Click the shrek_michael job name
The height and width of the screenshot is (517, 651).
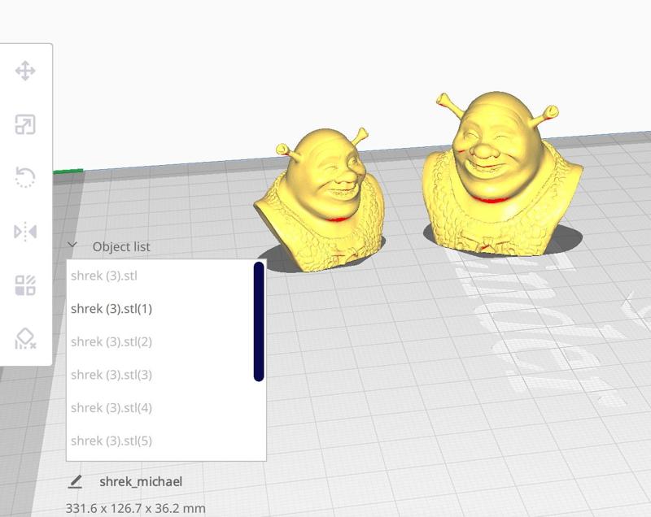pyautogui.click(x=141, y=482)
